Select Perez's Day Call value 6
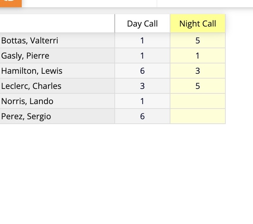Image resolution: width=253 pixels, height=224 pixels. [142, 116]
